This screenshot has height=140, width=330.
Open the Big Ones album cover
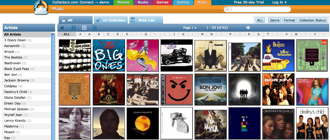tap(109, 55)
